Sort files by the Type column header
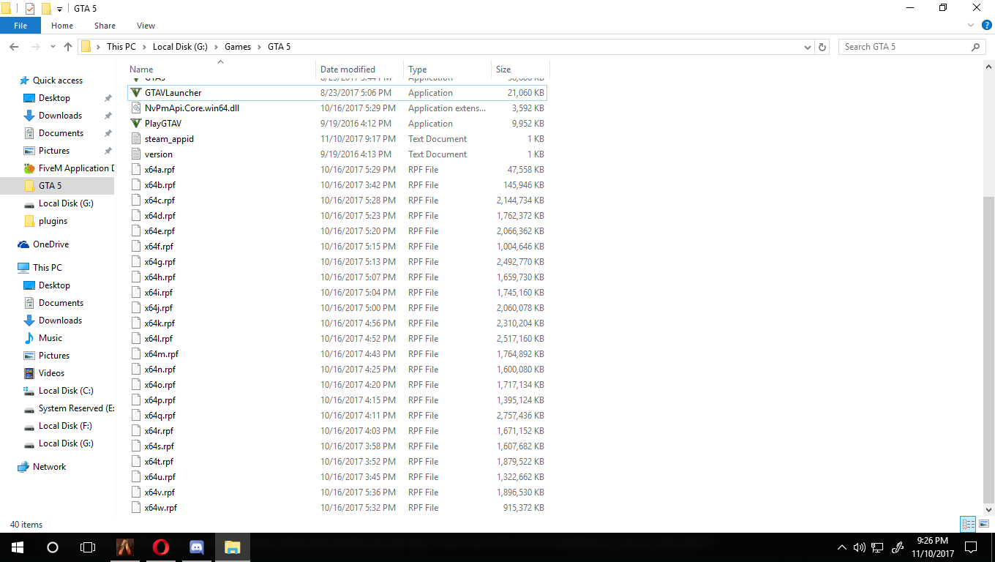995x562 pixels. [448, 70]
